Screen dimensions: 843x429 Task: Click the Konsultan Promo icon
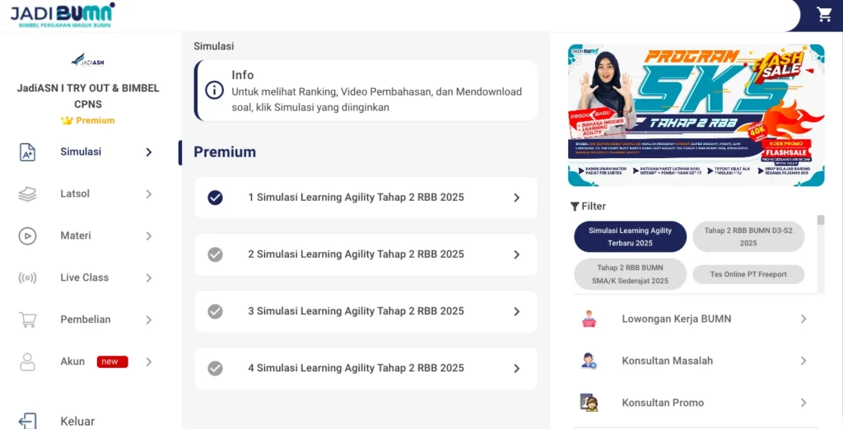[589, 403]
